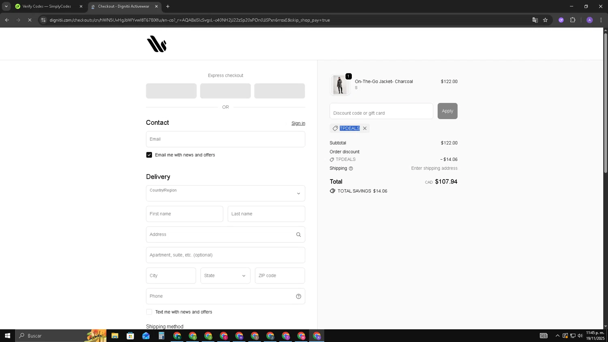Check Text me with news and offers
The width and height of the screenshot is (608, 342).
(149, 312)
